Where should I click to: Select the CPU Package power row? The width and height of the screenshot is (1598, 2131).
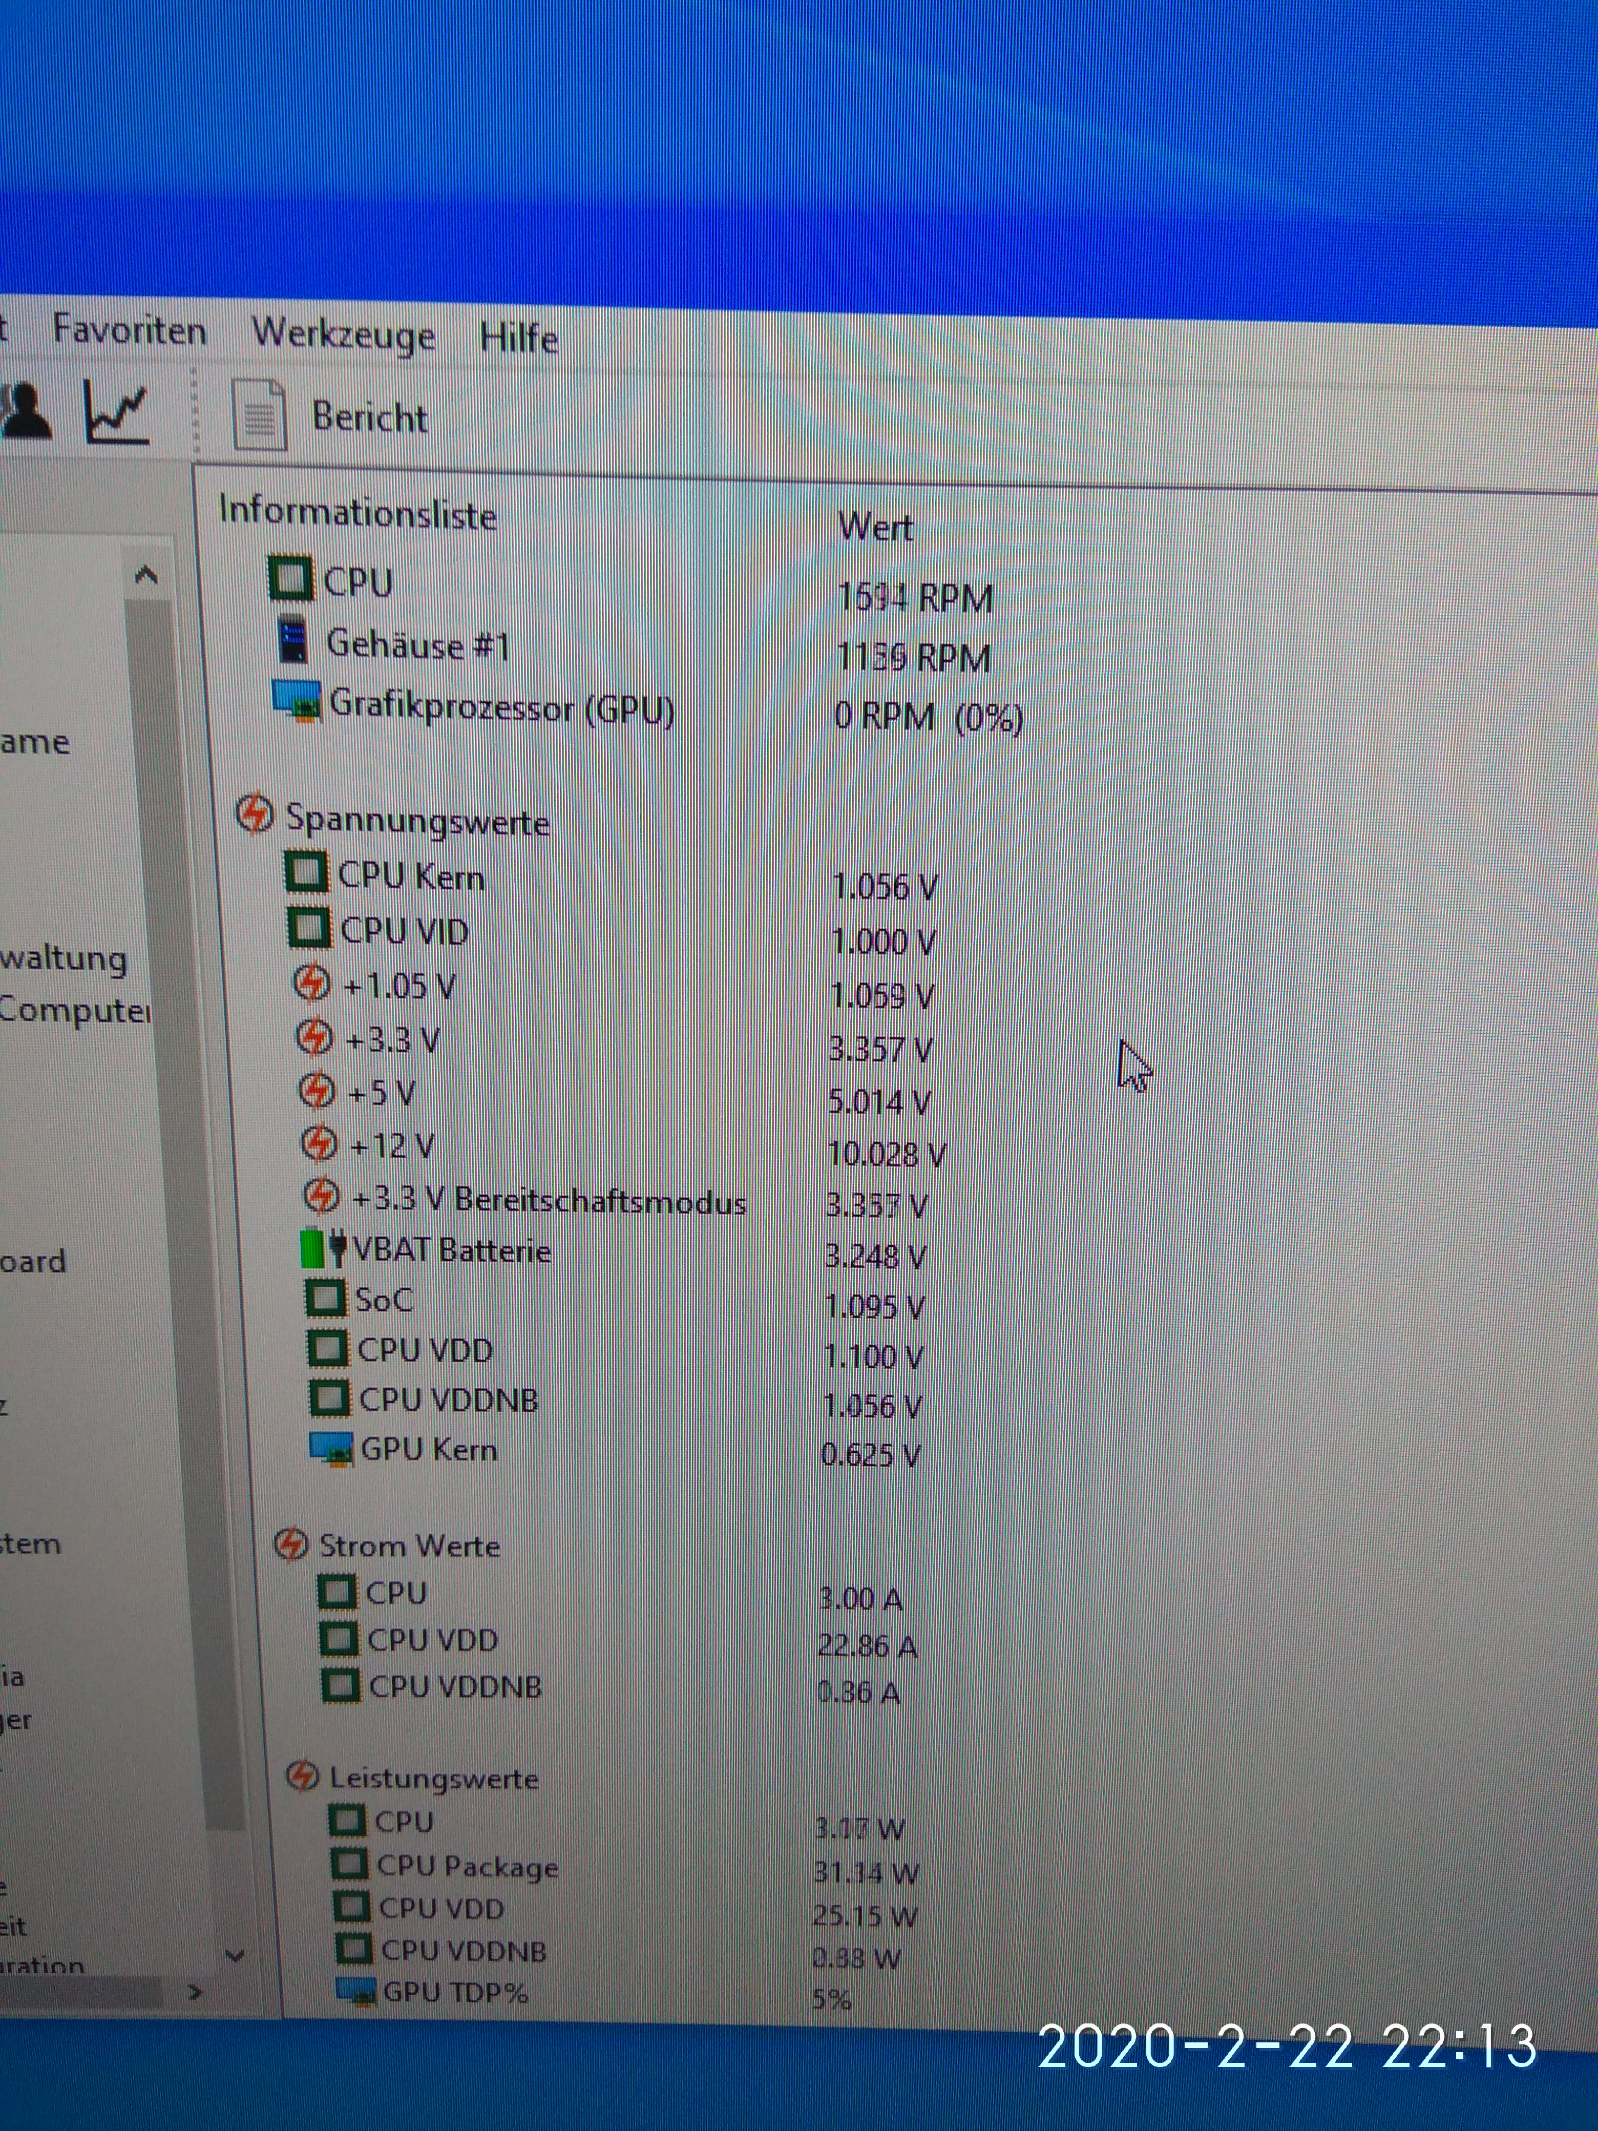pos(466,1866)
